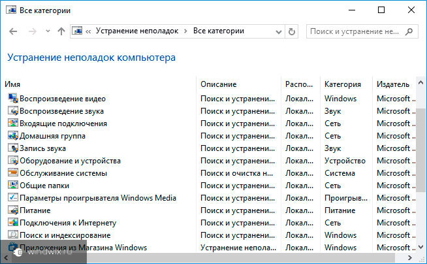Click the search magnifier icon
This screenshot has height=264, width=427.
pos(409,31)
